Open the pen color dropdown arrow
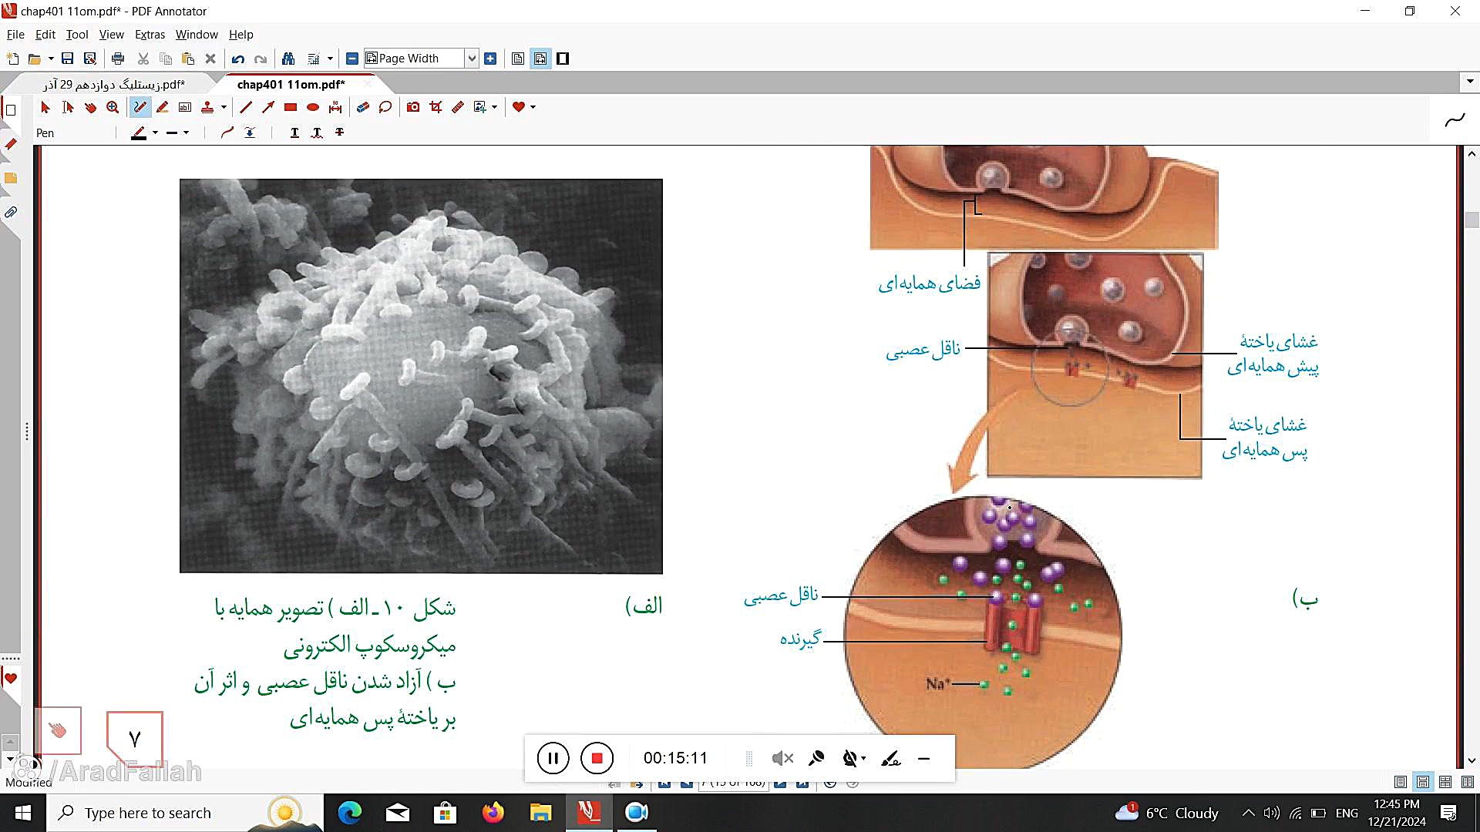This screenshot has height=832, width=1480. 156,133
